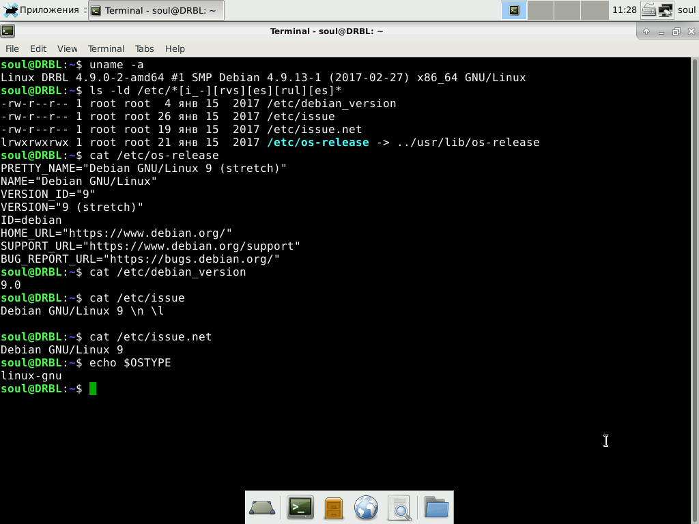Open the soul user menu in the panel
This screenshot has height=524, width=699.
click(x=687, y=10)
